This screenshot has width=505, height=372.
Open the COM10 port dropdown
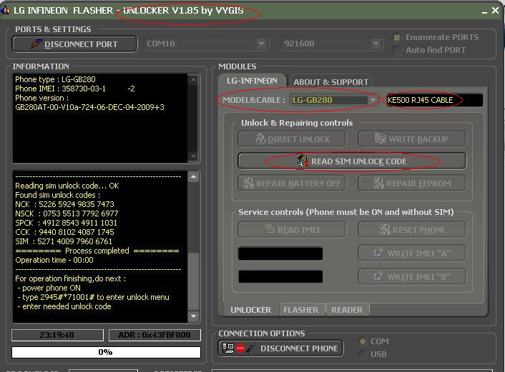click(262, 44)
